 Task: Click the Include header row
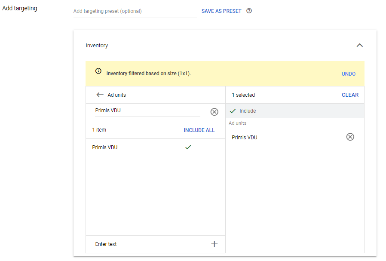point(294,111)
